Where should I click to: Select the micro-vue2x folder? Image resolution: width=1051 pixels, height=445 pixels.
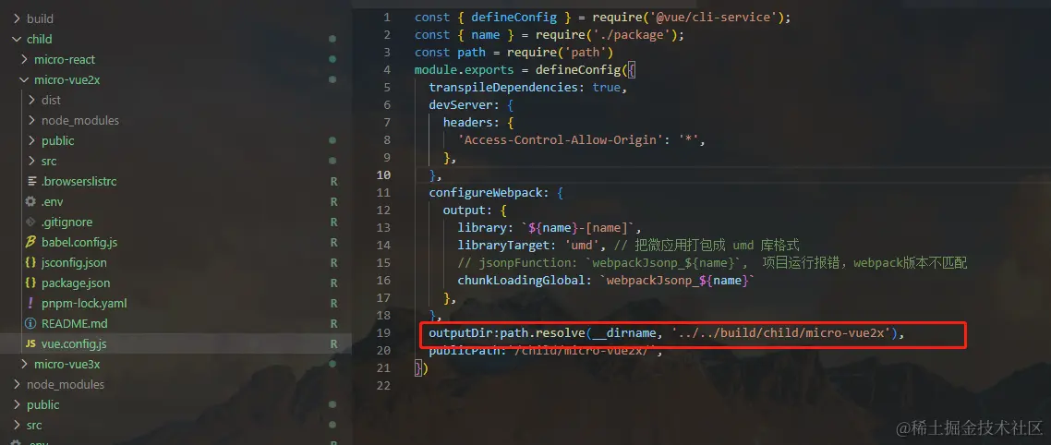67,79
